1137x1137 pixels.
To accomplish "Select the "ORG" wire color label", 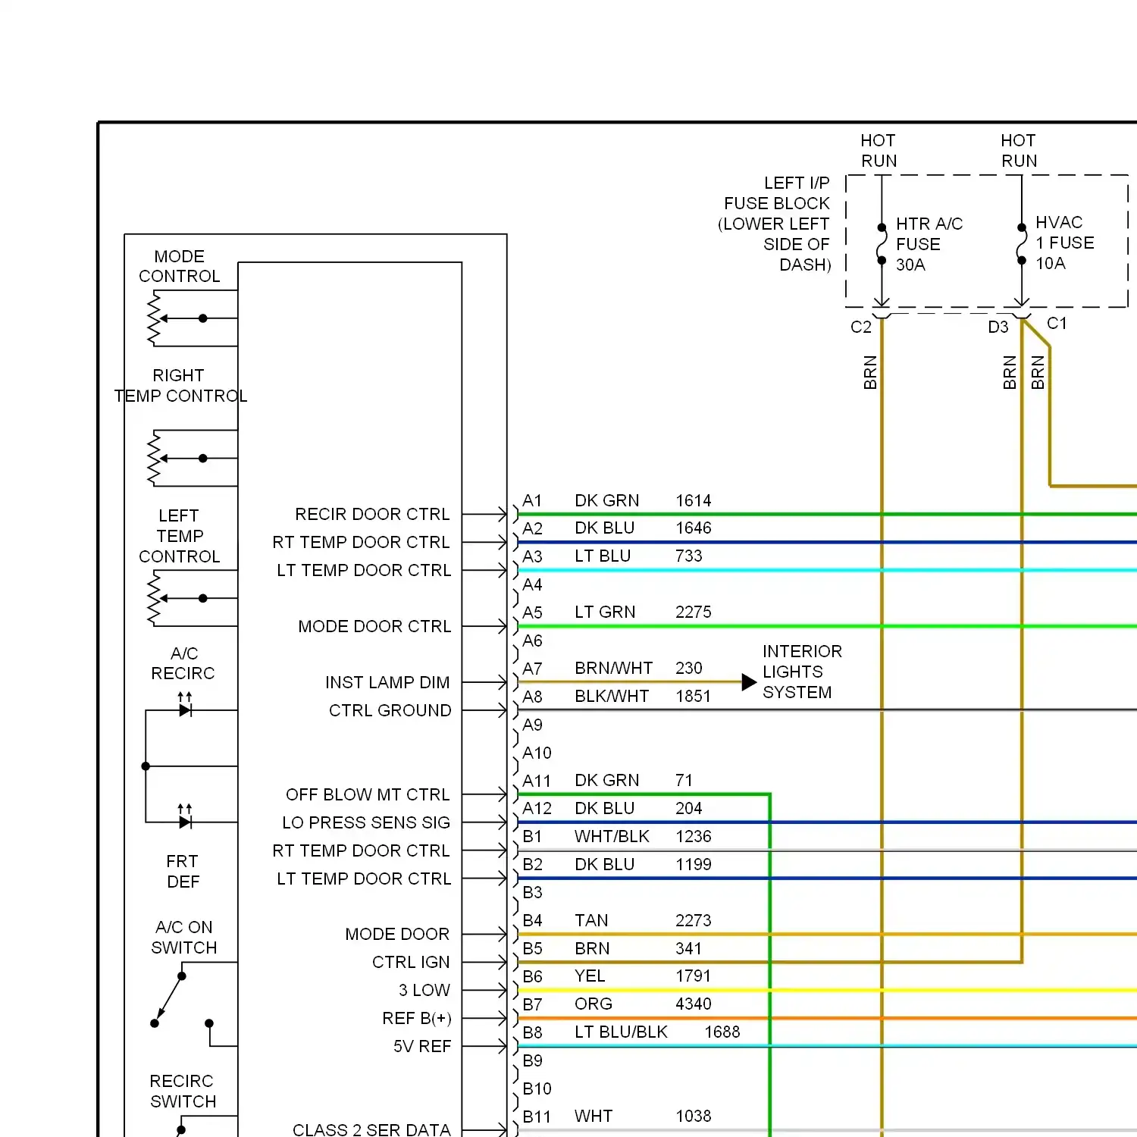I will pos(593,1004).
